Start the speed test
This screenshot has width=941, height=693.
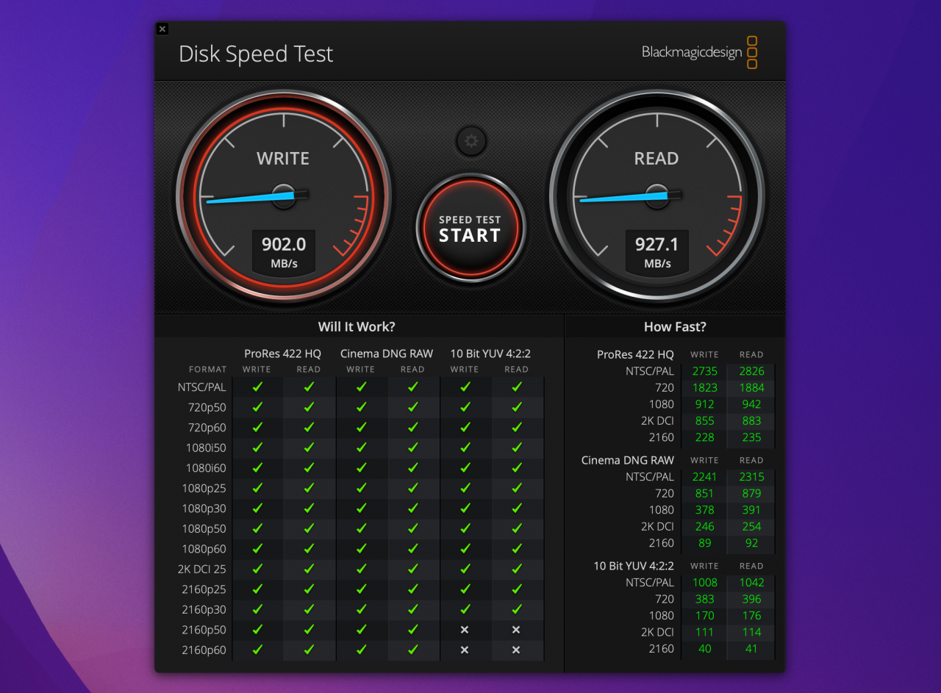coord(470,229)
